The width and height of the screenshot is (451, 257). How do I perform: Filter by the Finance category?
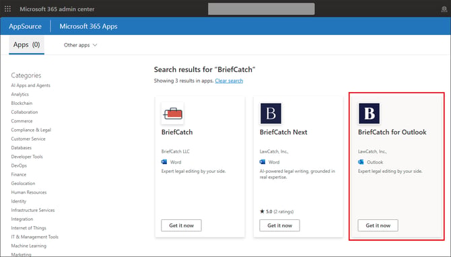coord(18,174)
